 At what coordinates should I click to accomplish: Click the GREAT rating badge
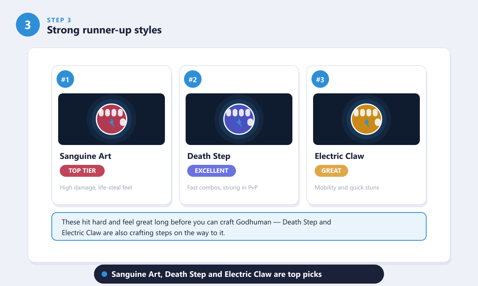(331, 171)
